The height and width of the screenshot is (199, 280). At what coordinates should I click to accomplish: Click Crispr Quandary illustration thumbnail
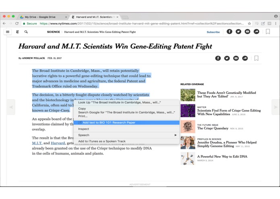point(188,126)
